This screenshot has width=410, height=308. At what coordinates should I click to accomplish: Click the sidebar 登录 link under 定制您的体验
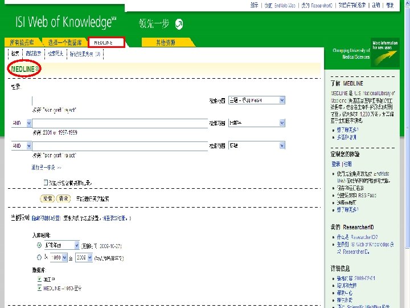tap(336, 164)
